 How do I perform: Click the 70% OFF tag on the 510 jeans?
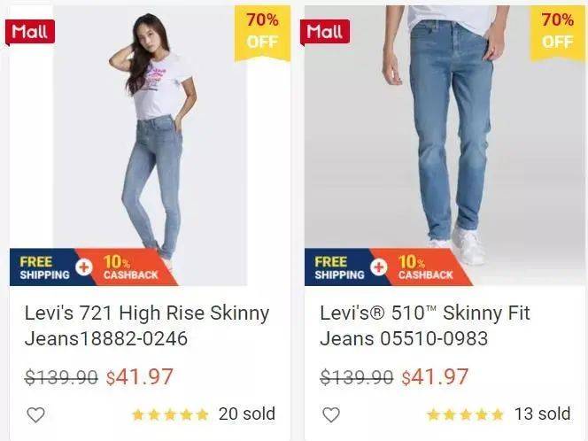558,33
